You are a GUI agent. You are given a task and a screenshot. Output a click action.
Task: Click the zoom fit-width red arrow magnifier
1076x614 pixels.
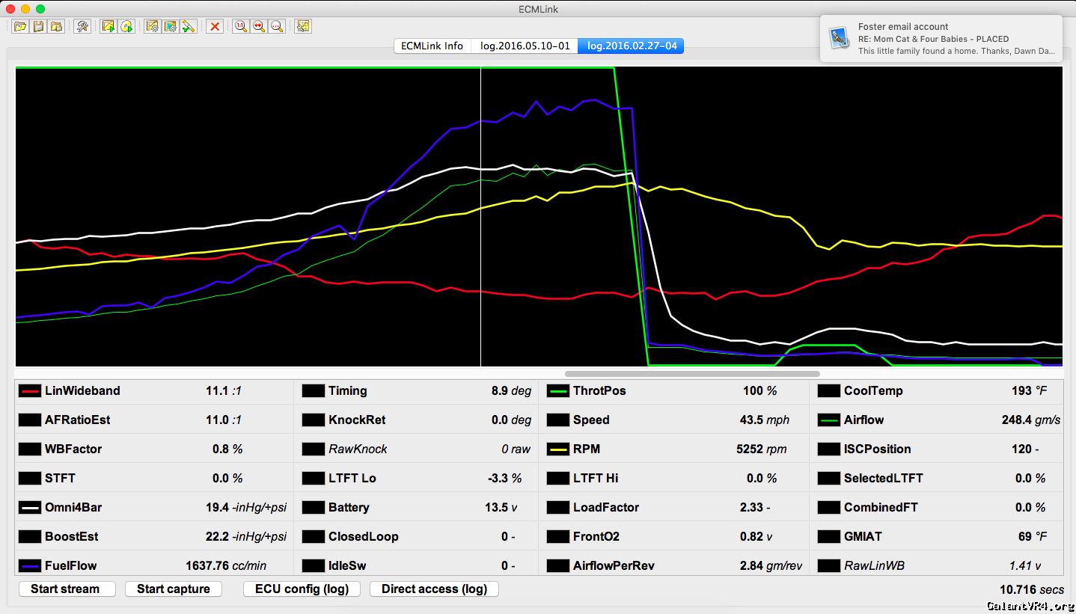pos(259,26)
